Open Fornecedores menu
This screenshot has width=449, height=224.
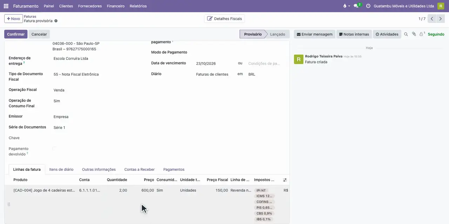(x=90, y=6)
